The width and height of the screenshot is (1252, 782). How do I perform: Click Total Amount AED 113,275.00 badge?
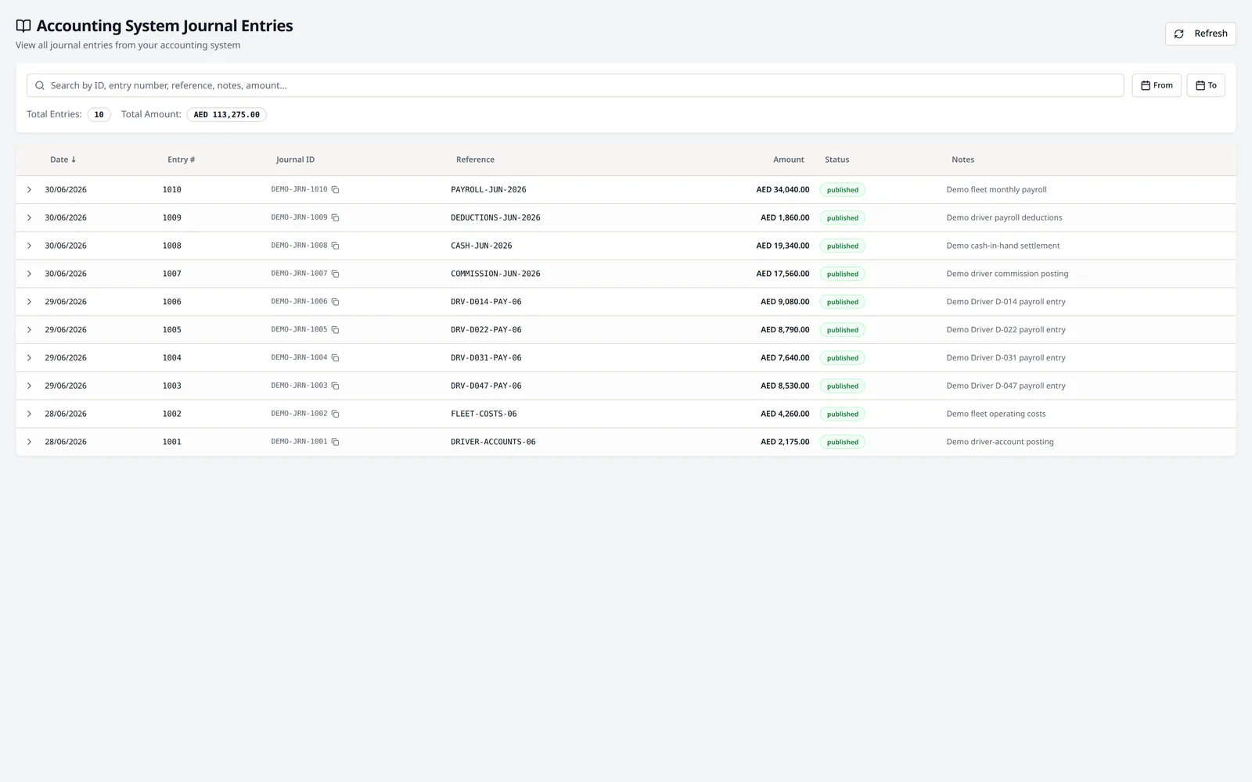pos(227,115)
